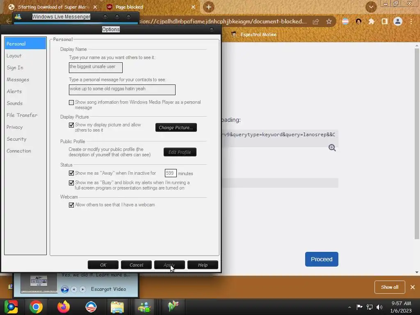Viewport: 420px width, 315px height.
Task: Click the taskbar clock showing 9:57 AM
Action: pyautogui.click(x=401, y=307)
